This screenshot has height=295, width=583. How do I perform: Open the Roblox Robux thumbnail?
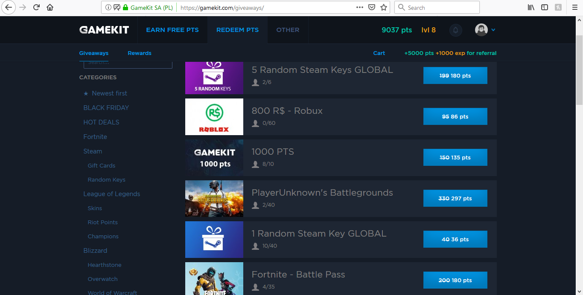click(x=214, y=117)
